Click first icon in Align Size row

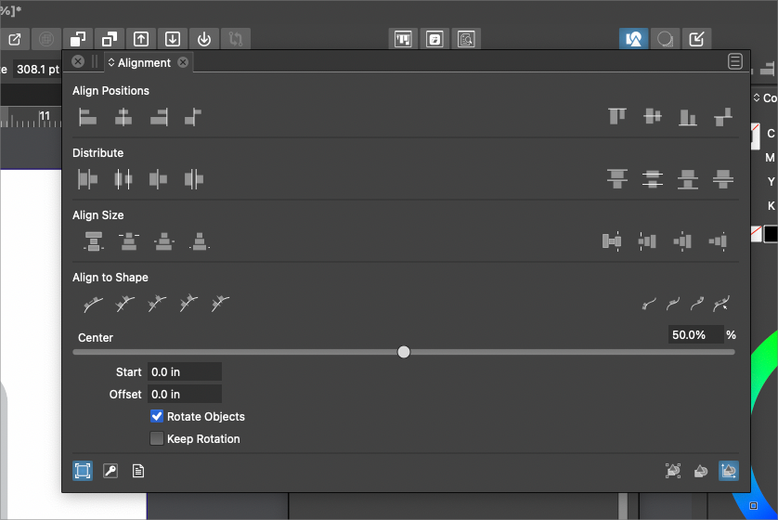coord(92,241)
